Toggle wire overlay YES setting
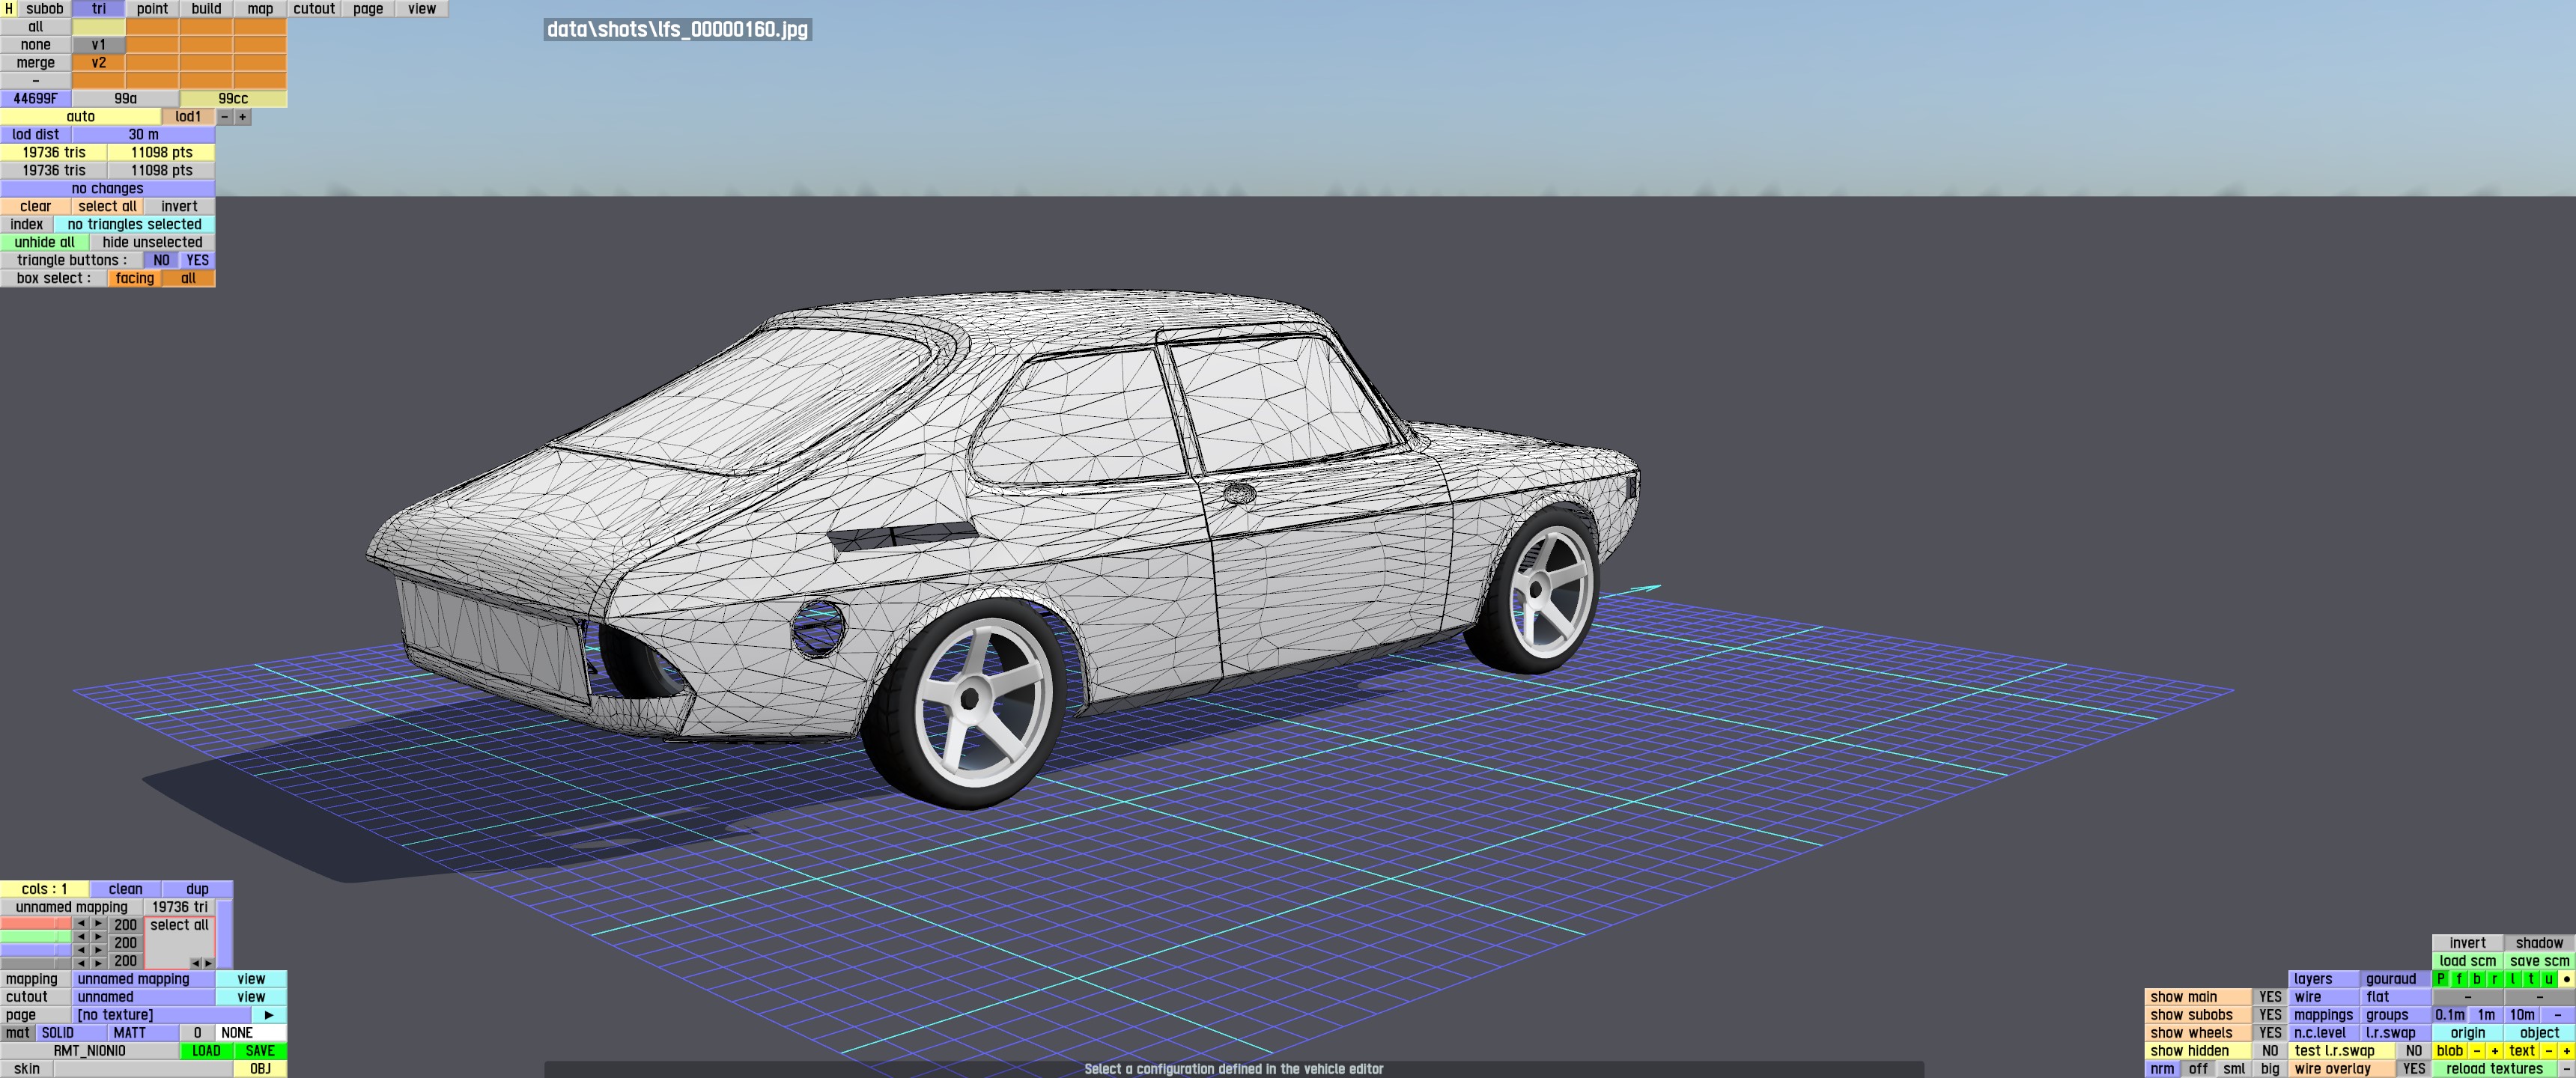 [x=2413, y=1069]
